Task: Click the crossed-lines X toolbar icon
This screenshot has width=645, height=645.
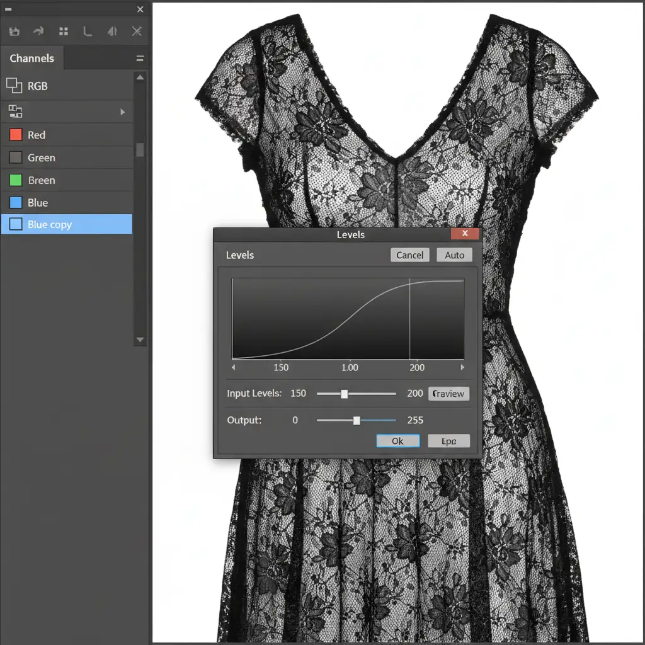Action: (136, 31)
